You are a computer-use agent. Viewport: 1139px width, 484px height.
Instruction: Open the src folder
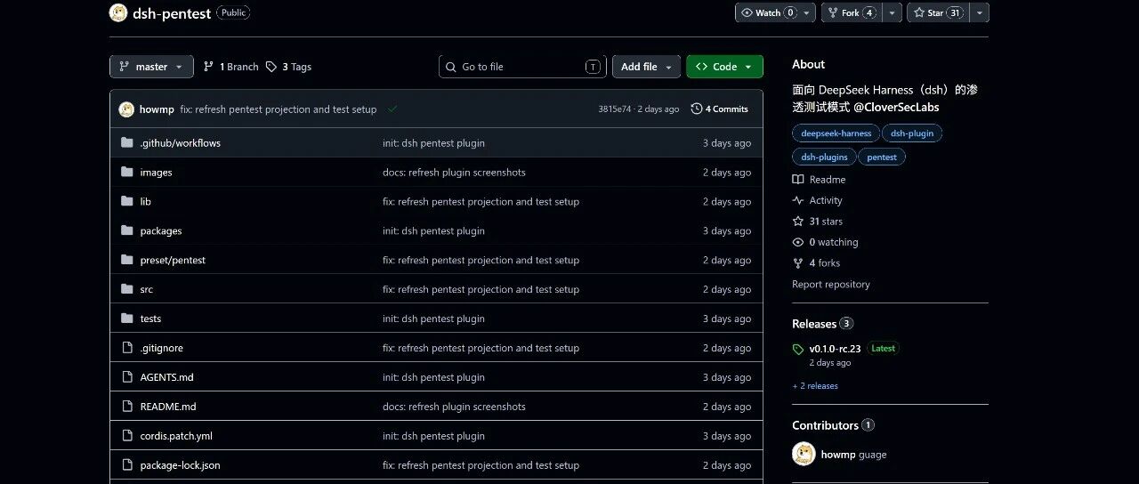146,289
